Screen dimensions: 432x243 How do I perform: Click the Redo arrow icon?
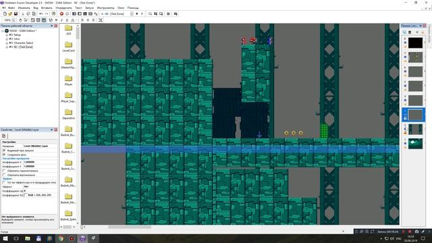pyautogui.click(x=47, y=13)
